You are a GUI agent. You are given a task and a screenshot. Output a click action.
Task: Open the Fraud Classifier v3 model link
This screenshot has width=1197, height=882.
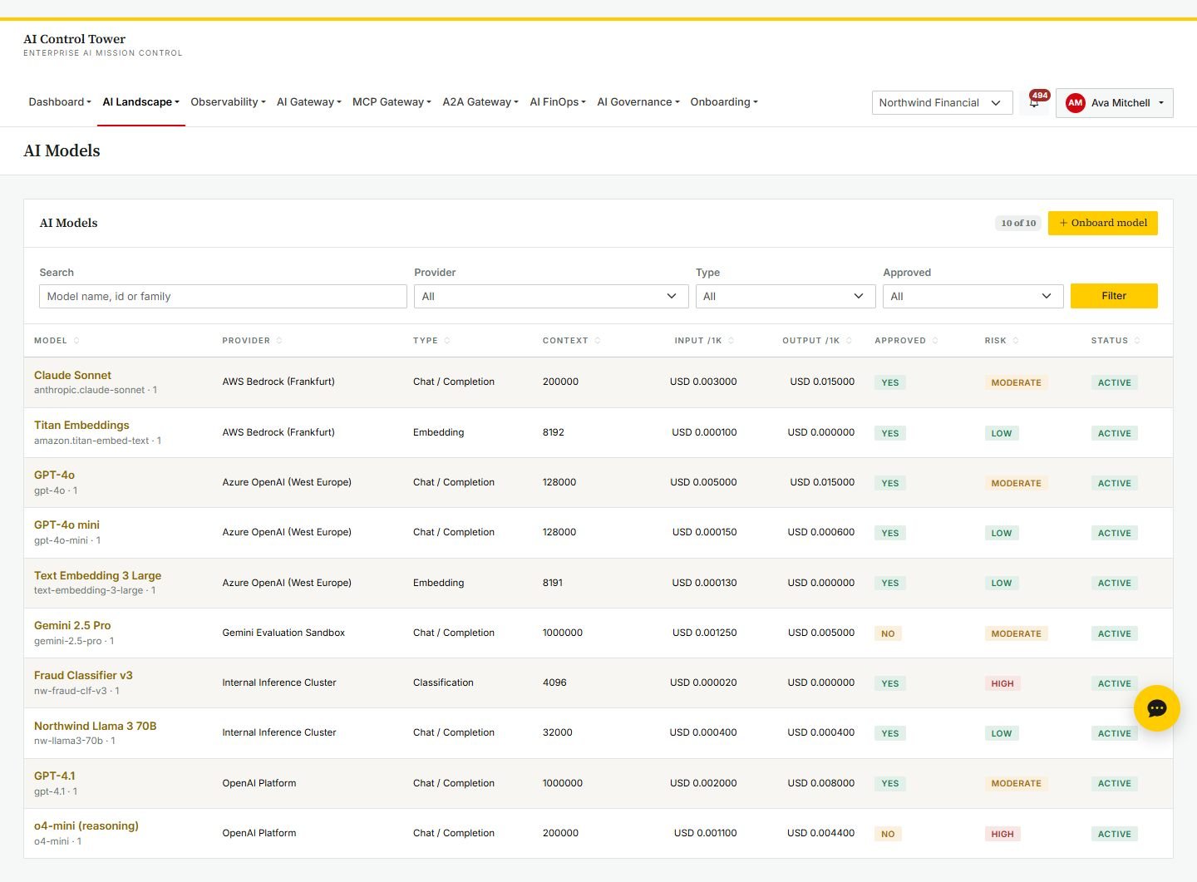coord(83,676)
